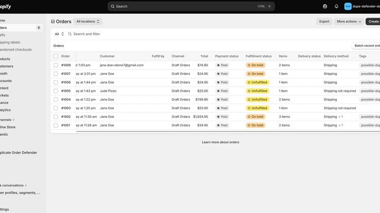
Task: Open the More actions dropdown
Action: pyautogui.click(x=349, y=21)
